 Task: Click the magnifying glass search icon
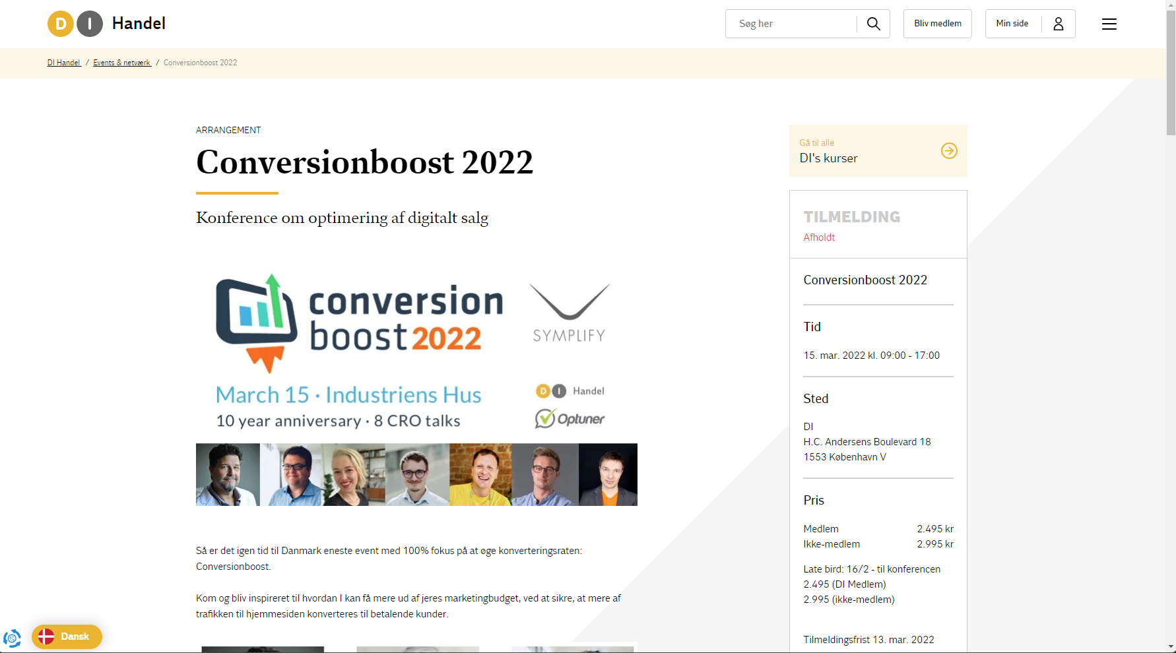coord(873,24)
